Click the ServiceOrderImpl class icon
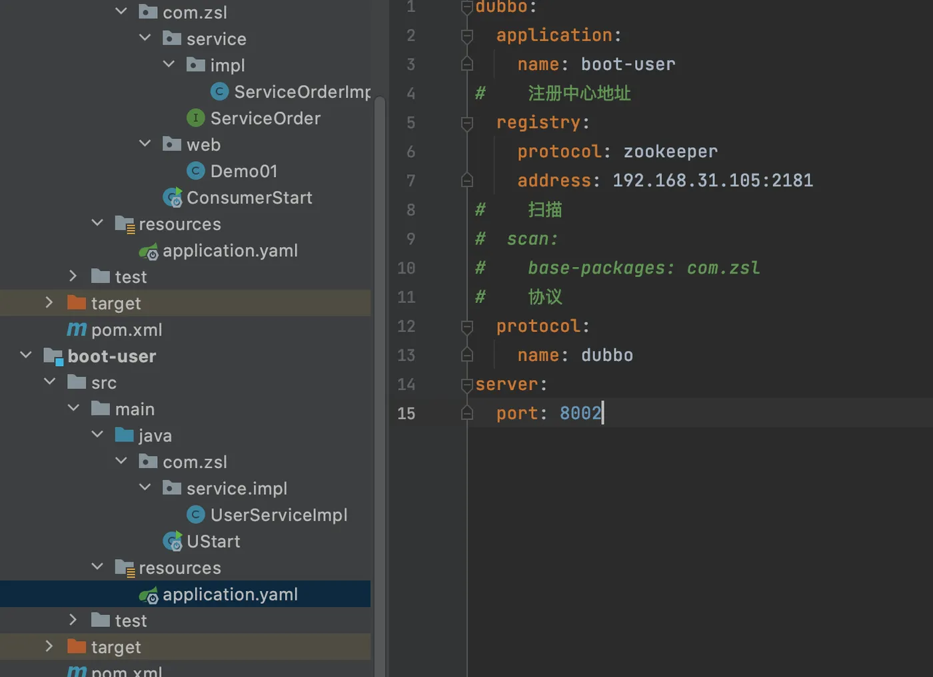Screen dimensions: 933x677 [219, 91]
